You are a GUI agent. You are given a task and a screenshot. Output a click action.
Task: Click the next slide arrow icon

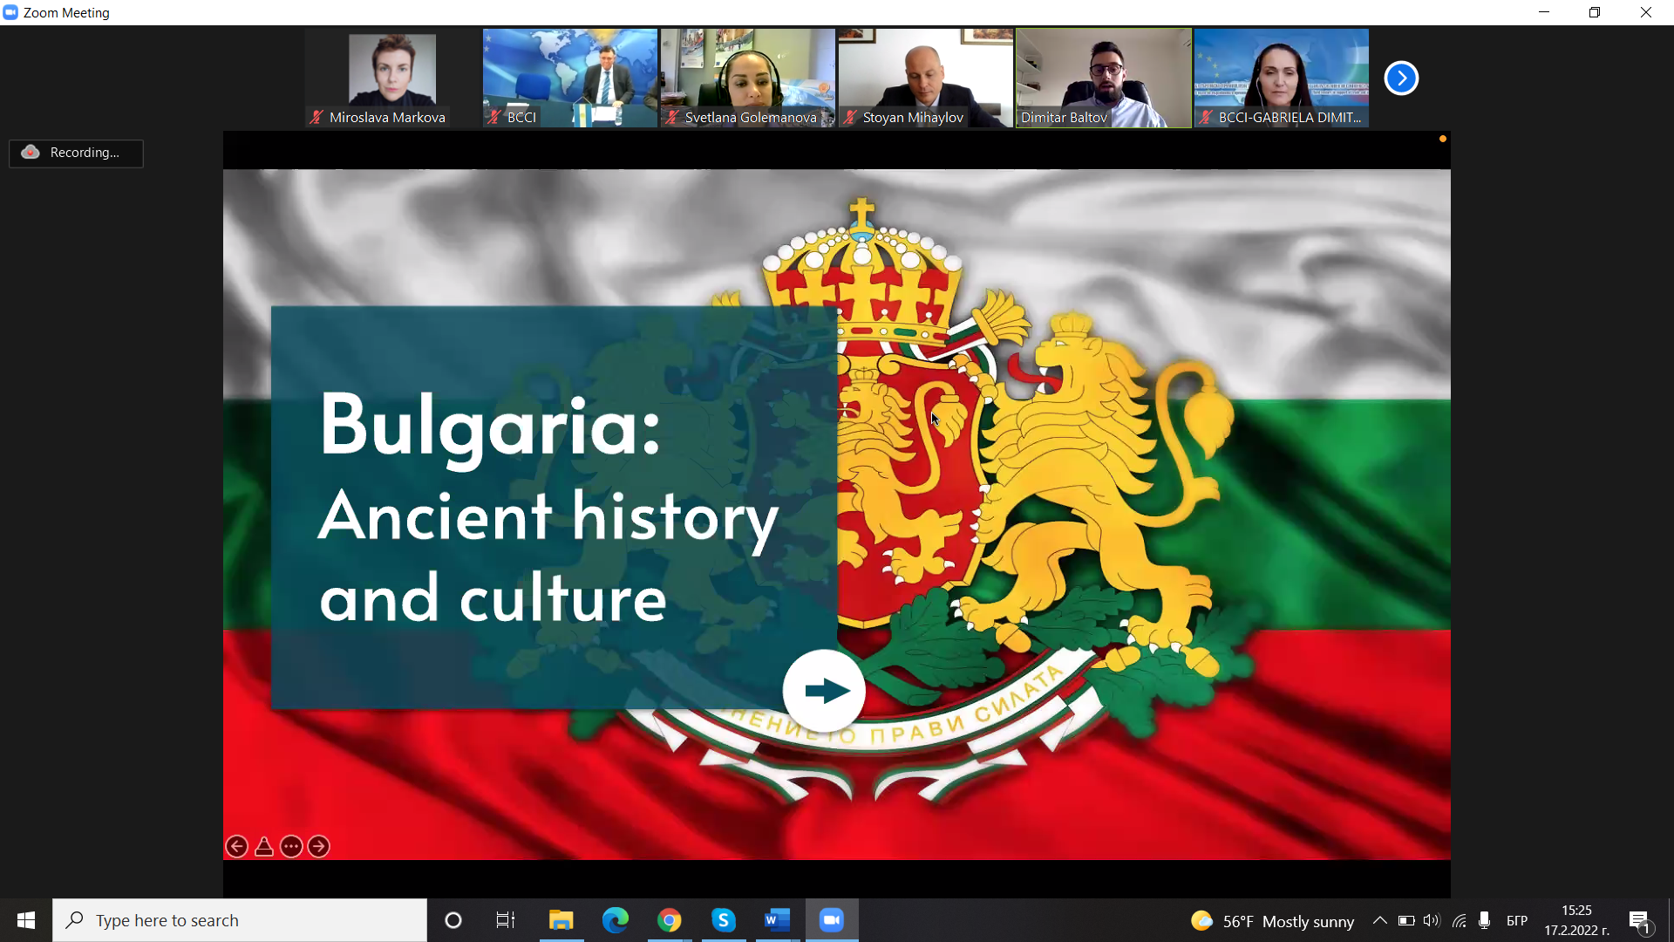(319, 846)
